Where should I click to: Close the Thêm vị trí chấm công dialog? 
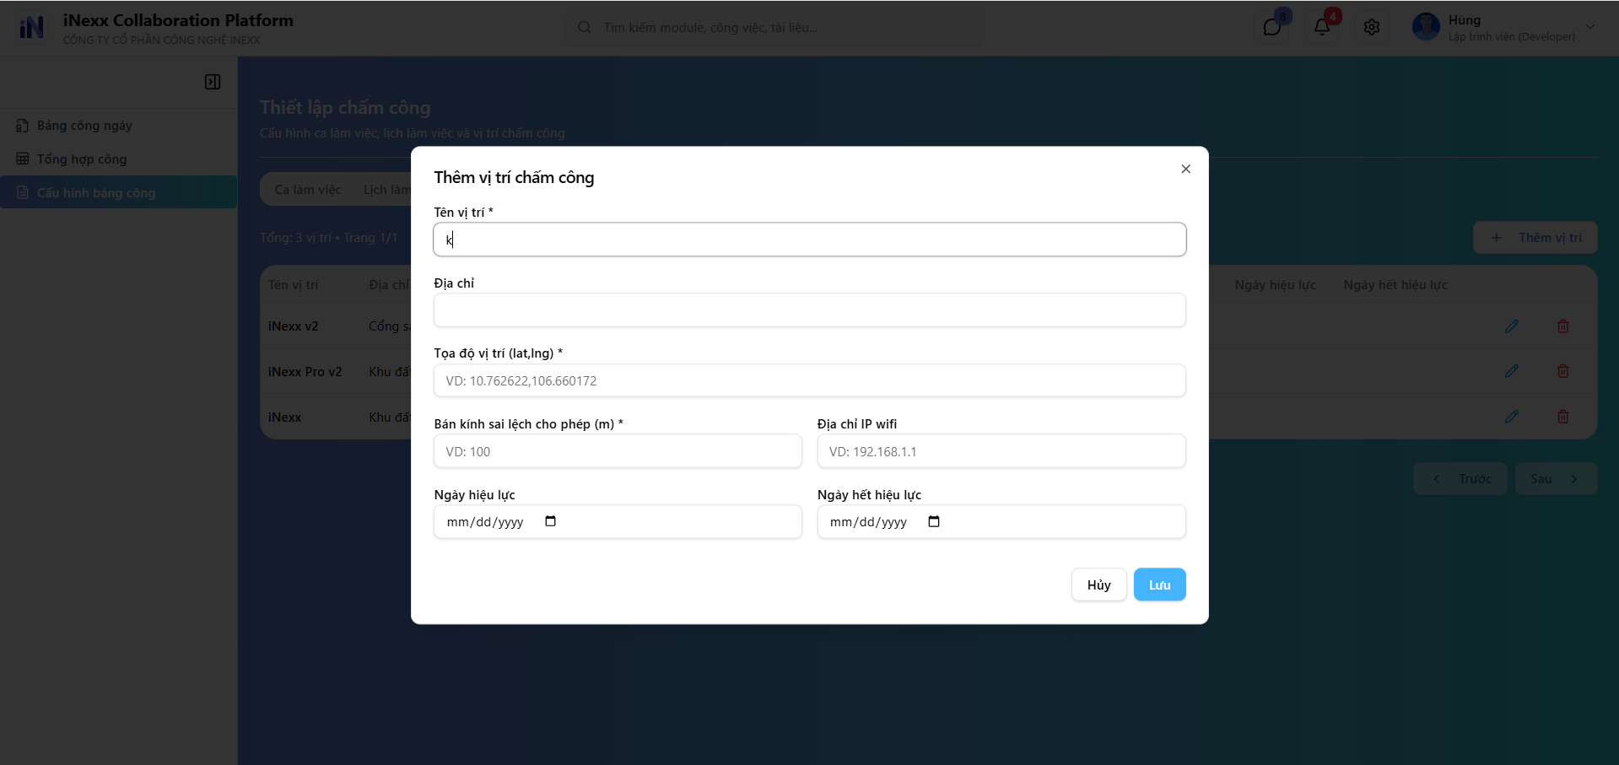1185,169
